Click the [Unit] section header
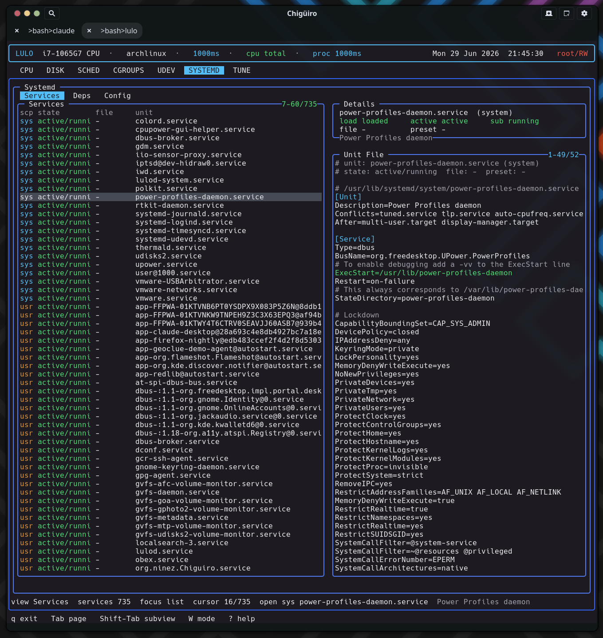 click(348, 197)
